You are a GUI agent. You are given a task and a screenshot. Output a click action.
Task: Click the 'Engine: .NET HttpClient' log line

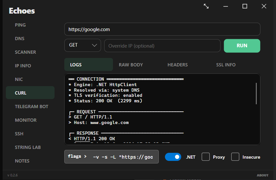tap(103, 84)
